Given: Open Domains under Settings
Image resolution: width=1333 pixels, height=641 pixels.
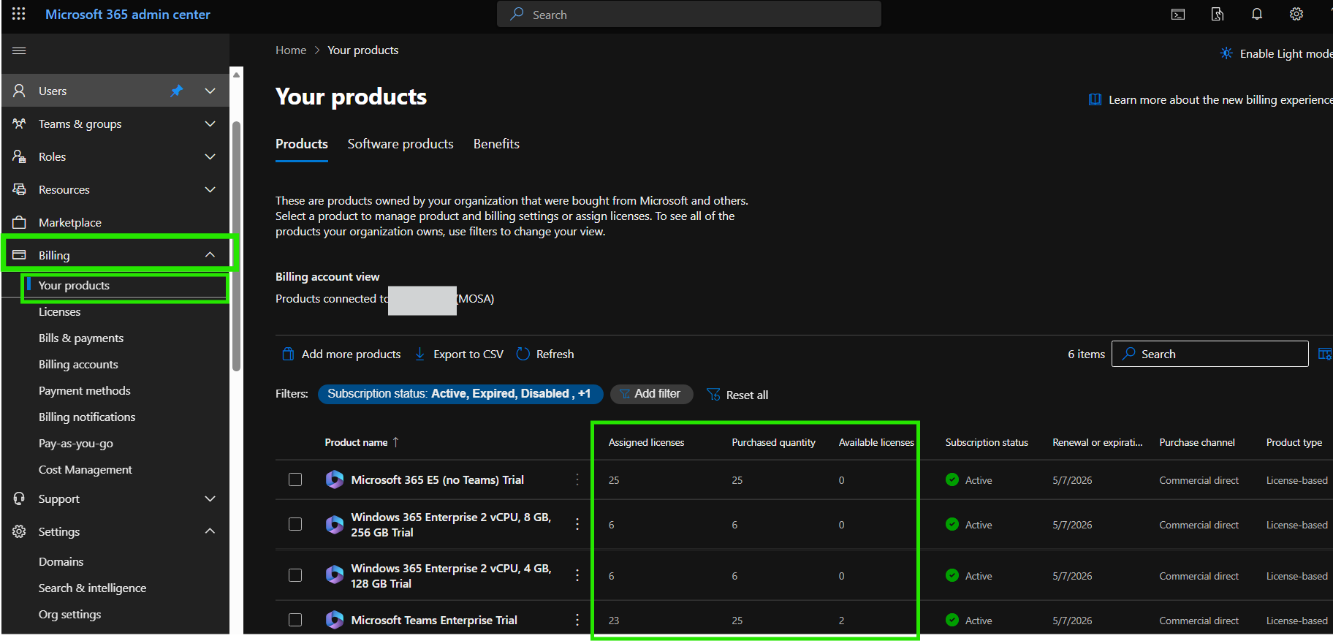Looking at the screenshot, I should pyautogui.click(x=61, y=561).
